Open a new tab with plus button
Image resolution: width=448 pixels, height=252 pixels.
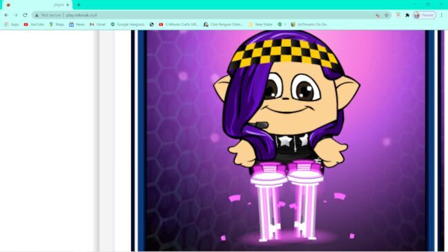click(79, 5)
